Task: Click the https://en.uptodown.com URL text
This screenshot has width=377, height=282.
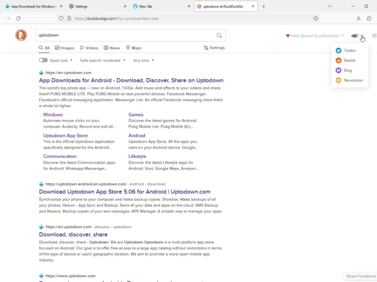Action: [68, 73]
